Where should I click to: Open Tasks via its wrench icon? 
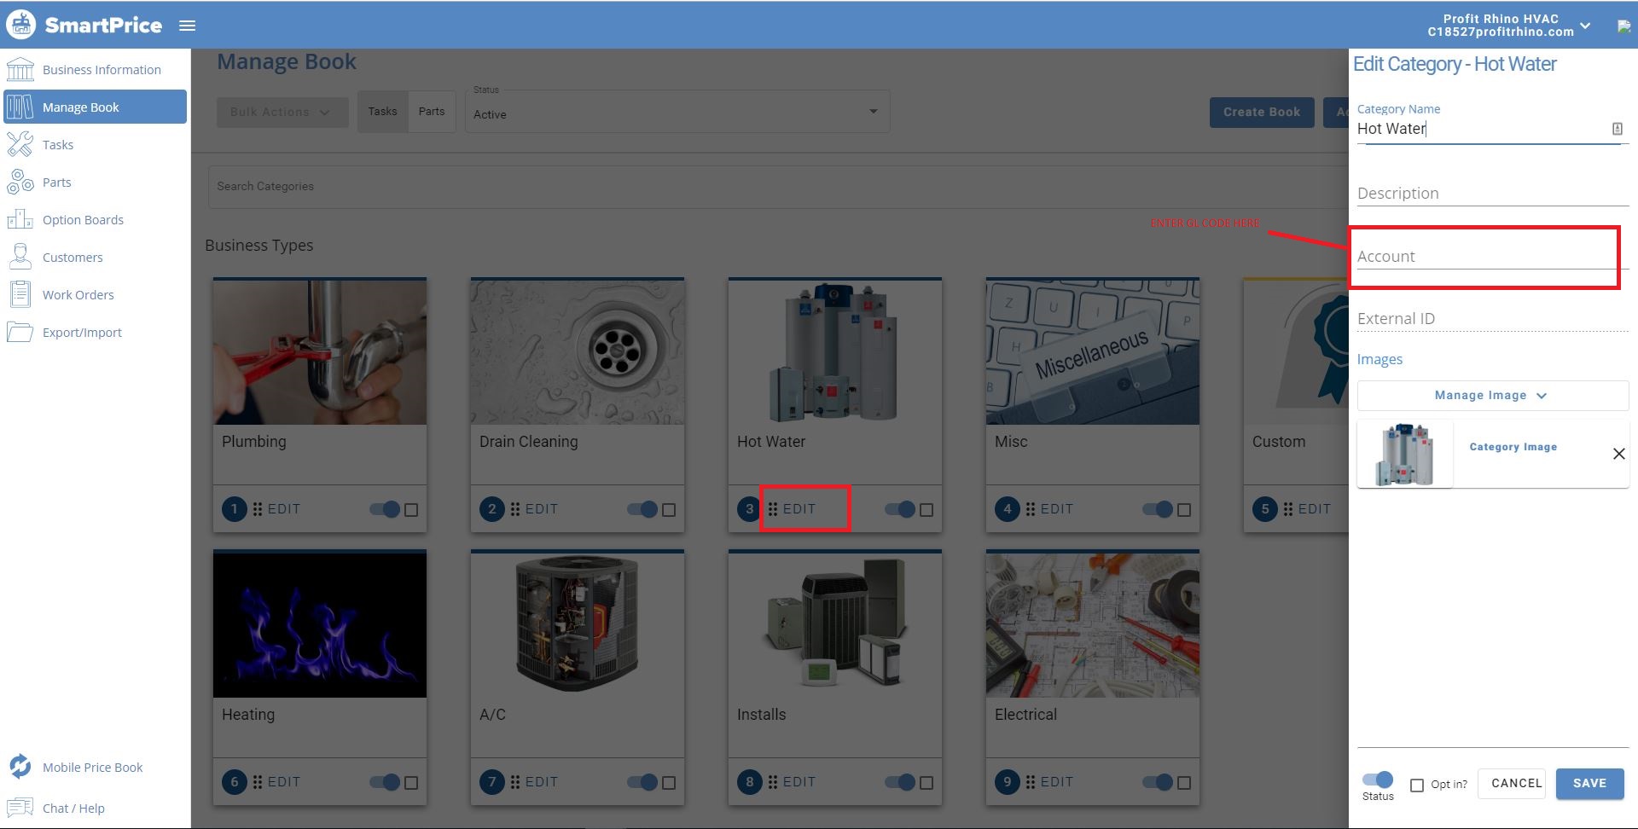(20, 144)
